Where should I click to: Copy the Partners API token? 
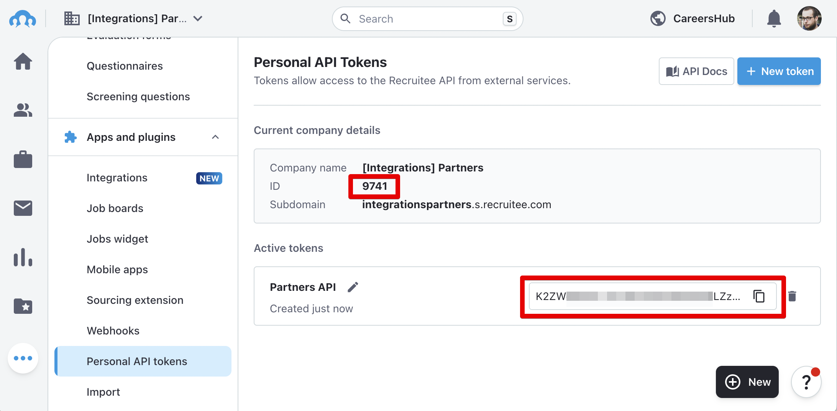pyautogui.click(x=759, y=296)
